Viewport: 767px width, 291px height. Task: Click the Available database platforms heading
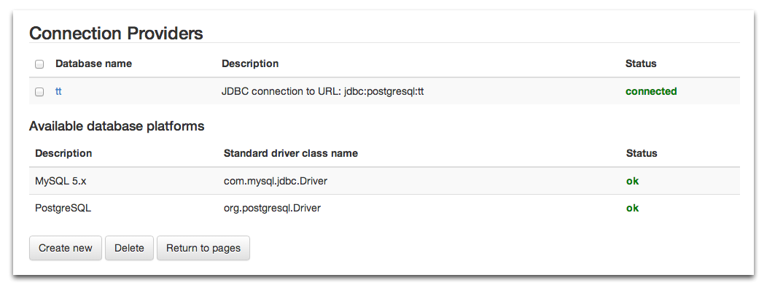pyautogui.click(x=117, y=126)
